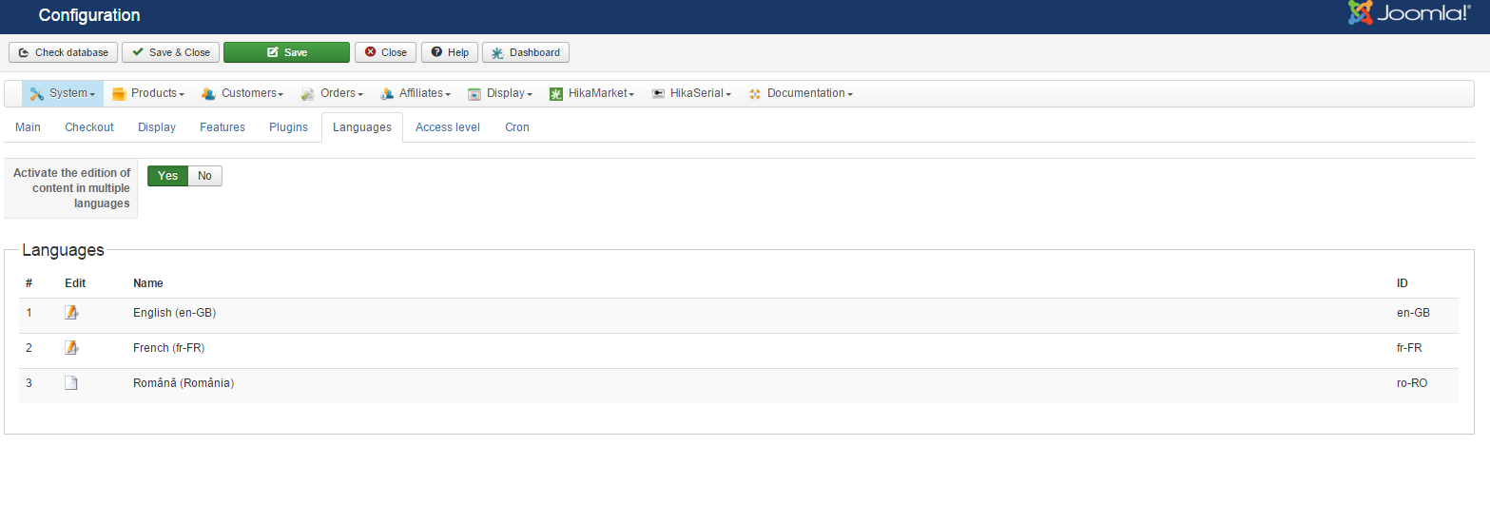This screenshot has height=523, width=1490.
Task: Click the ID column header
Action: [x=1403, y=283]
